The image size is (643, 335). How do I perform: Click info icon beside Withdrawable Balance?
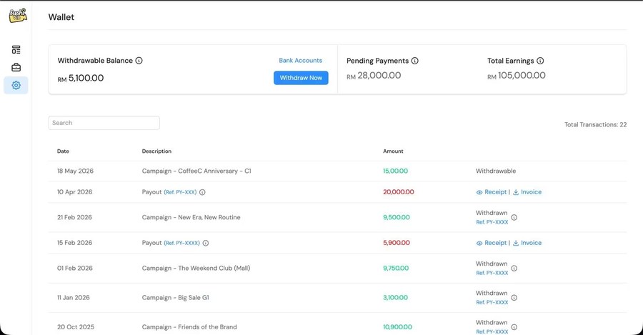tap(139, 61)
